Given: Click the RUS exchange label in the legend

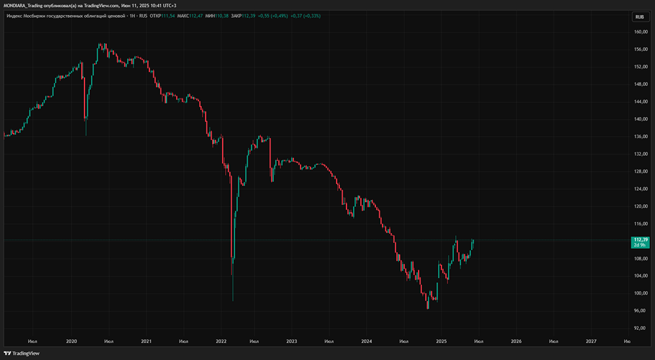Looking at the screenshot, I should tap(143, 16).
